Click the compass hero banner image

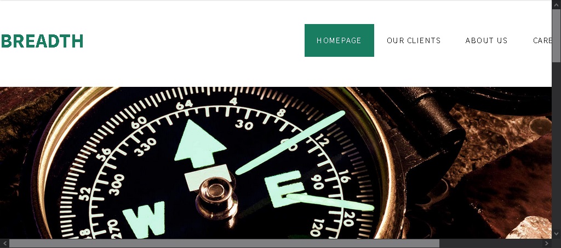click(x=276, y=163)
